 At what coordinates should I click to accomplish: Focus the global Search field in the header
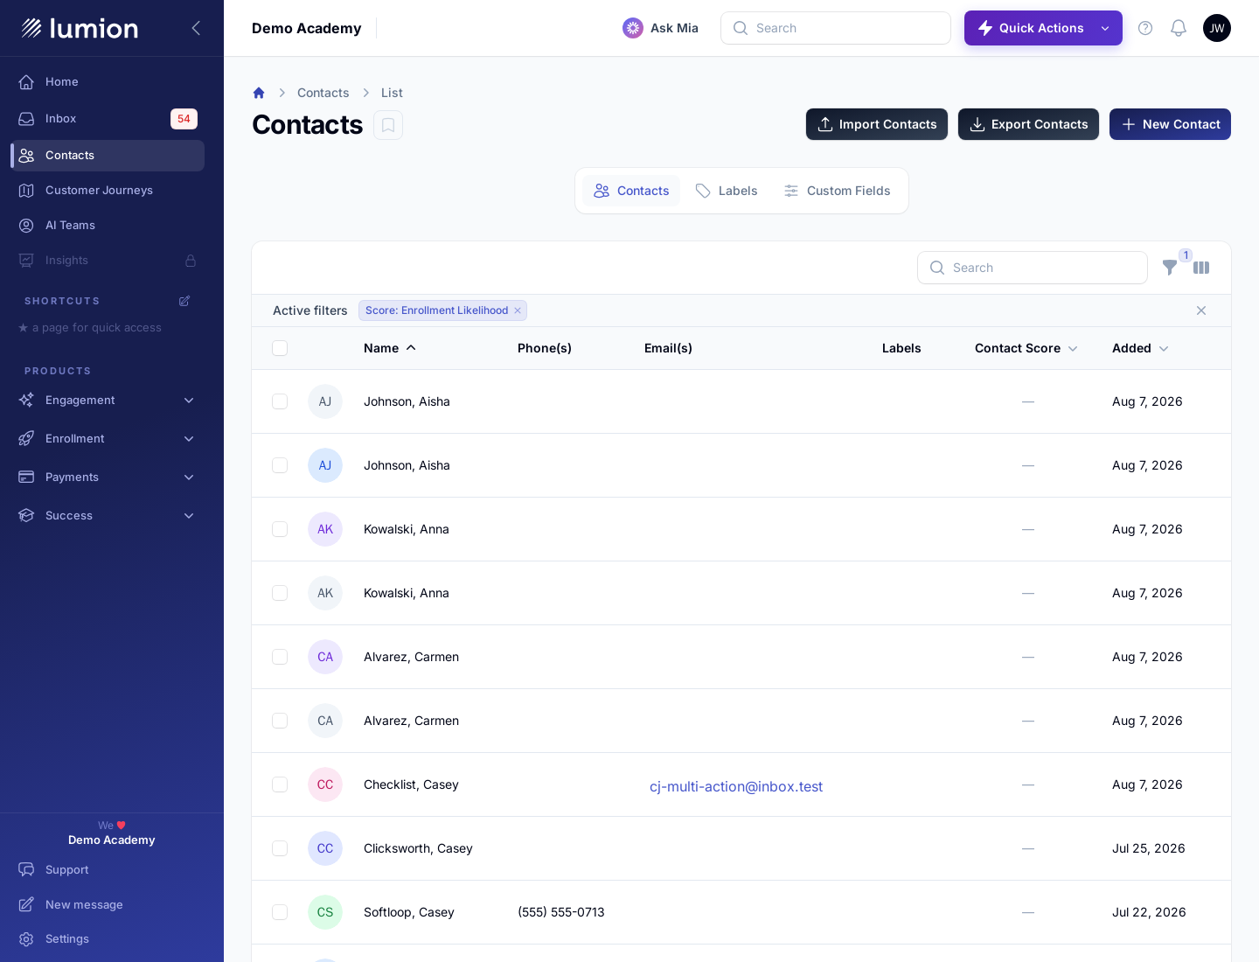point(836,28)
